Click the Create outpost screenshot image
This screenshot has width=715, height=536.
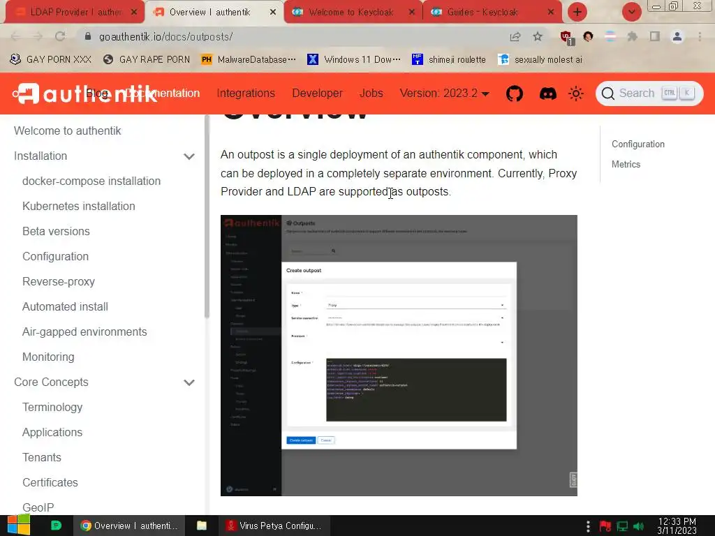(x=399, y=355)
